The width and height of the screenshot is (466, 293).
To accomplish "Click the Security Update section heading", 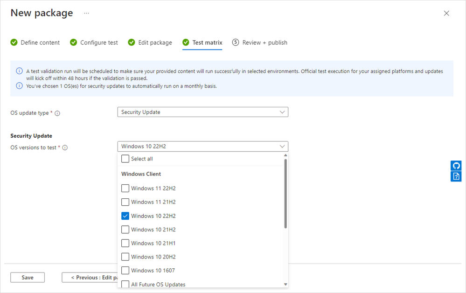I will tap(31, 136).
